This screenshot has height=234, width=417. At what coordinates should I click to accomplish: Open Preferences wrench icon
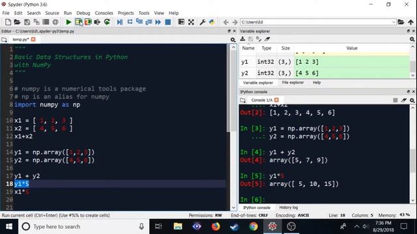(203, 22)
